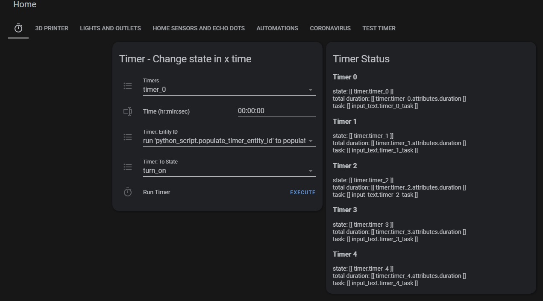Image resolution: width=543 pixels, height=301 pixels.
Task: Open the To State dropdown showing turn_on
Action: tap(229, 171)
